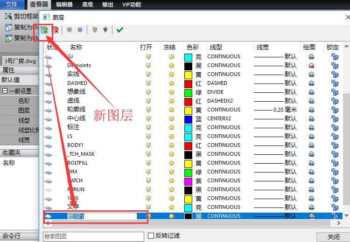
Task: Click the 线宽 column header
Action: click(277, 47)
